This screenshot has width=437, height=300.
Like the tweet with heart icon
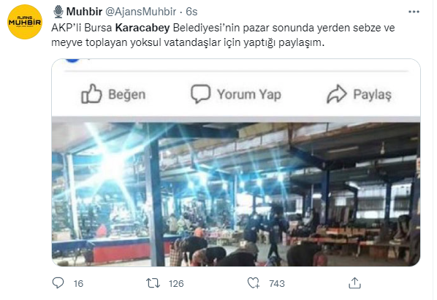click(x=254, y=283)
